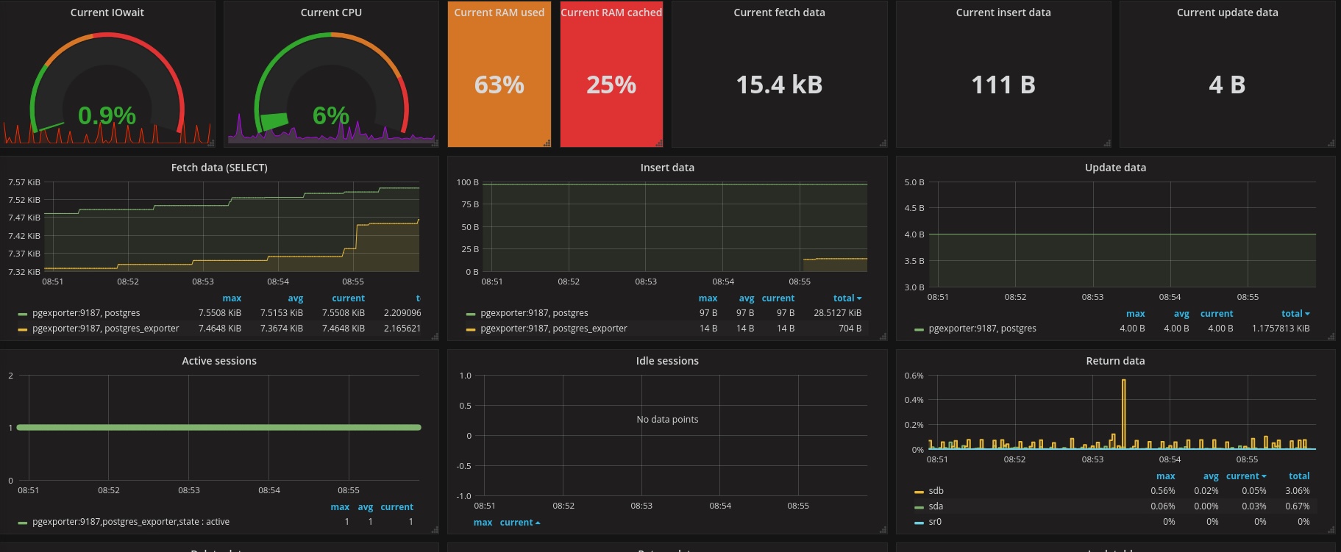Toggle the sda series in Return data
Image resolution: width=1341 pixels, height=552 pixels.
point(936,506)
